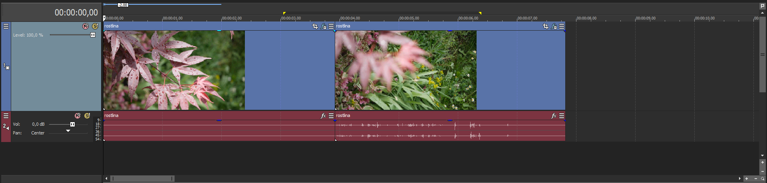Mute audio track 2
767x183 pixels.
coord(77,116)
